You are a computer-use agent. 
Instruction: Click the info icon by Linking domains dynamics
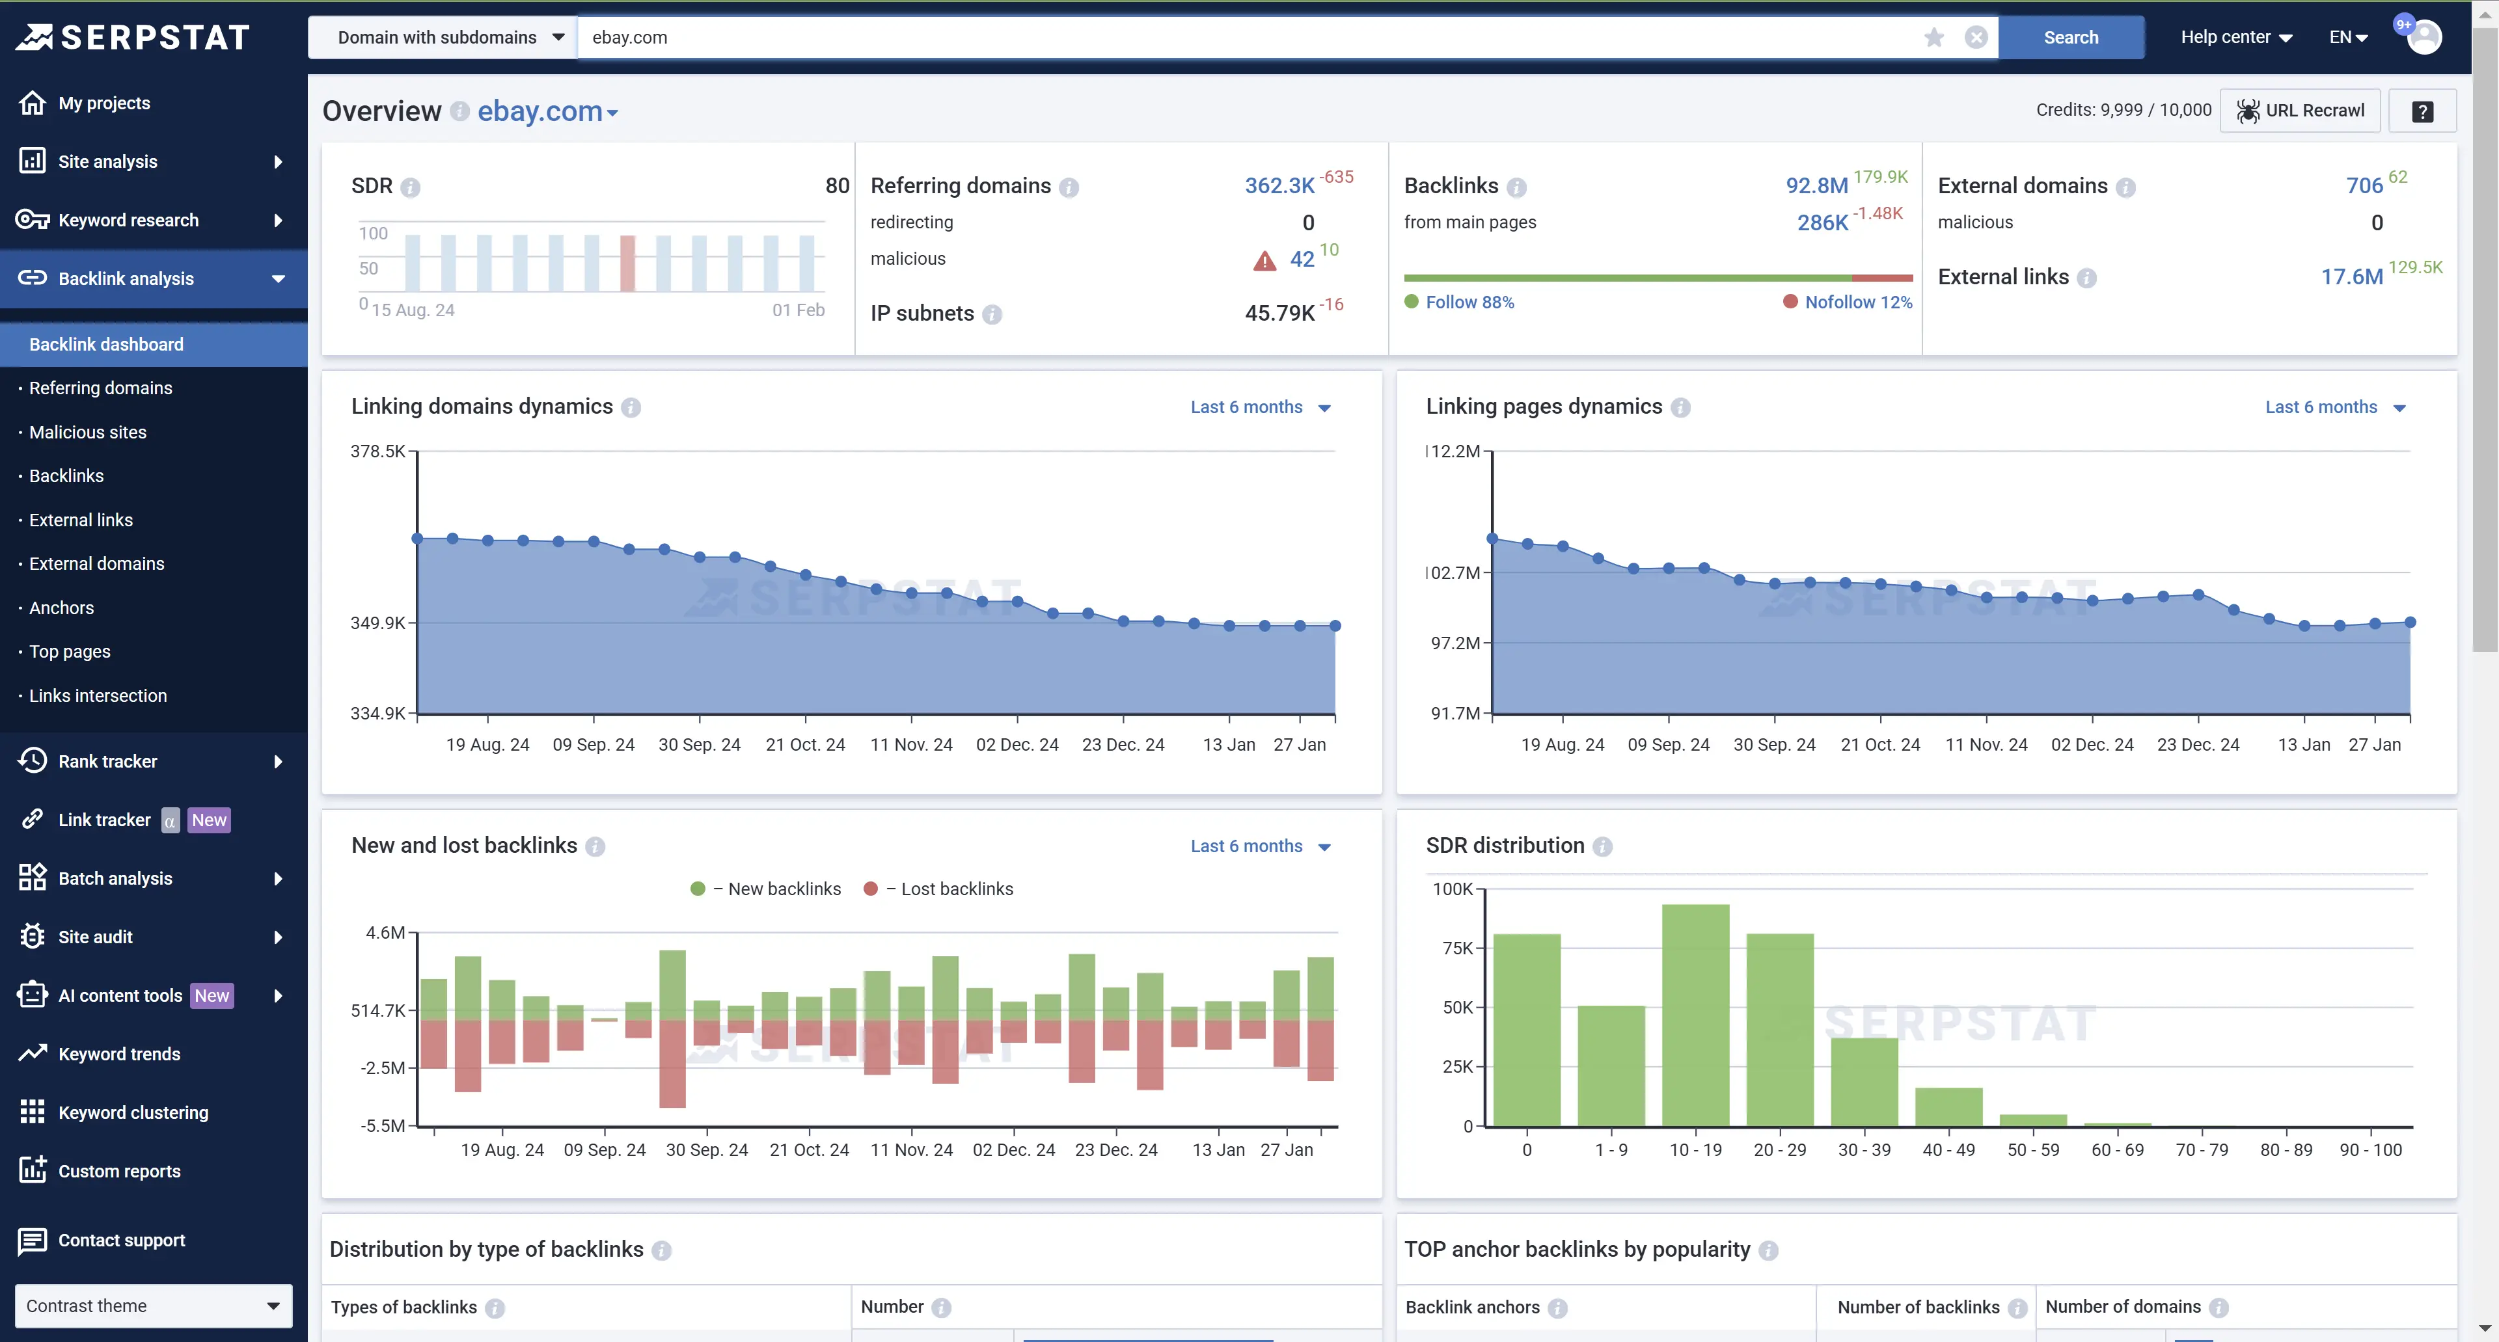(x=631, y=407)
